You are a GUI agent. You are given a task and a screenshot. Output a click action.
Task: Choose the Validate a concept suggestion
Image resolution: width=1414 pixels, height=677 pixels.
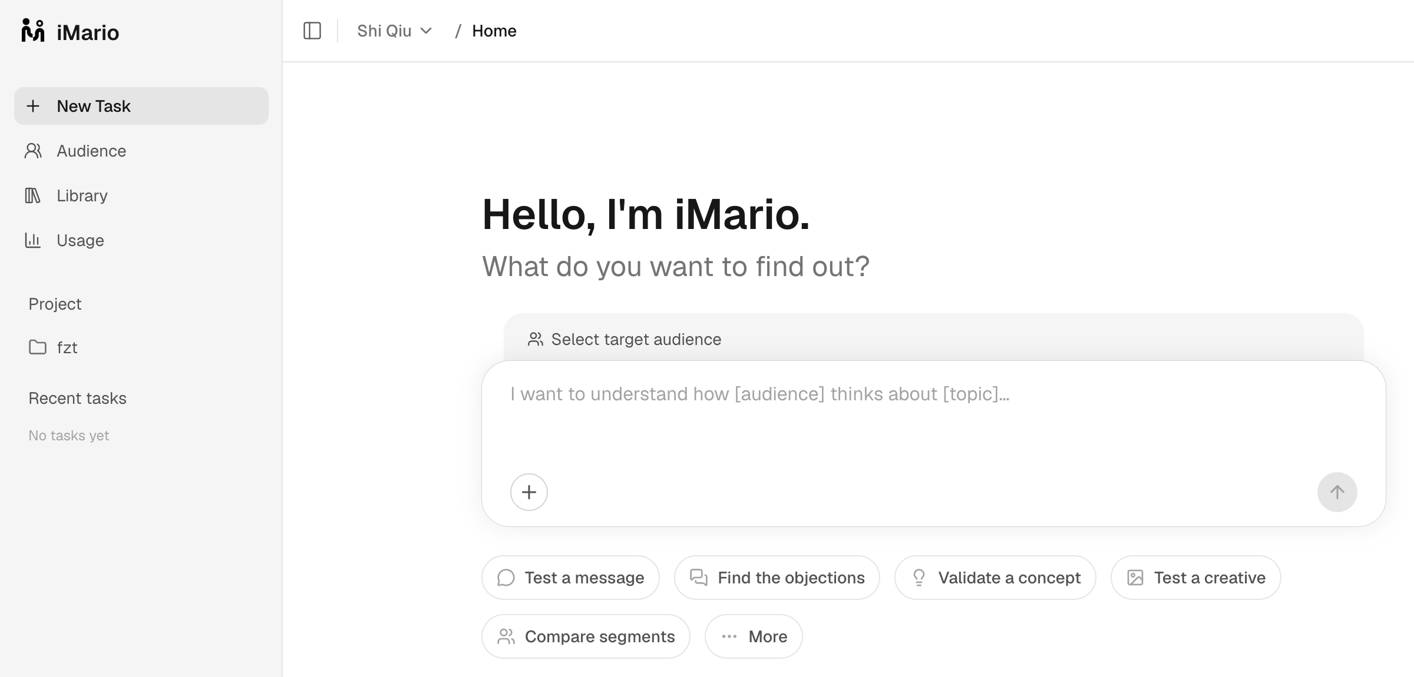995,578
